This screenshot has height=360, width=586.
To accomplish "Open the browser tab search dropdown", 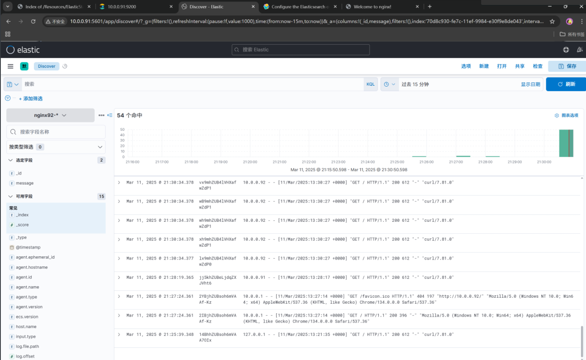I will point(7,7).
